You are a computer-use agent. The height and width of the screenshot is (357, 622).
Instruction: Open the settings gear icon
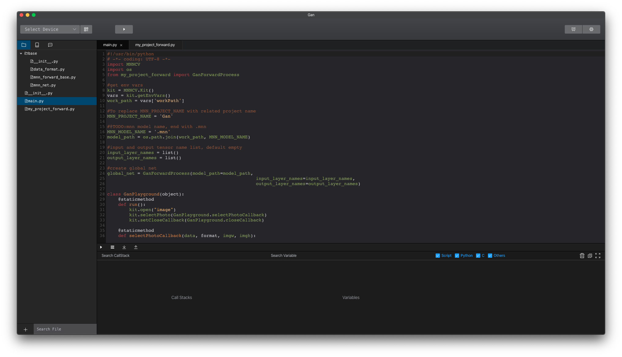pyautogui.click(x=591, y=29)
